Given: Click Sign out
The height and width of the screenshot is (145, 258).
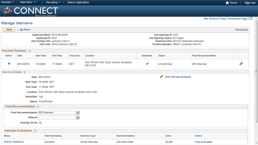Looking at the screenshot, I should coord(250,3).
